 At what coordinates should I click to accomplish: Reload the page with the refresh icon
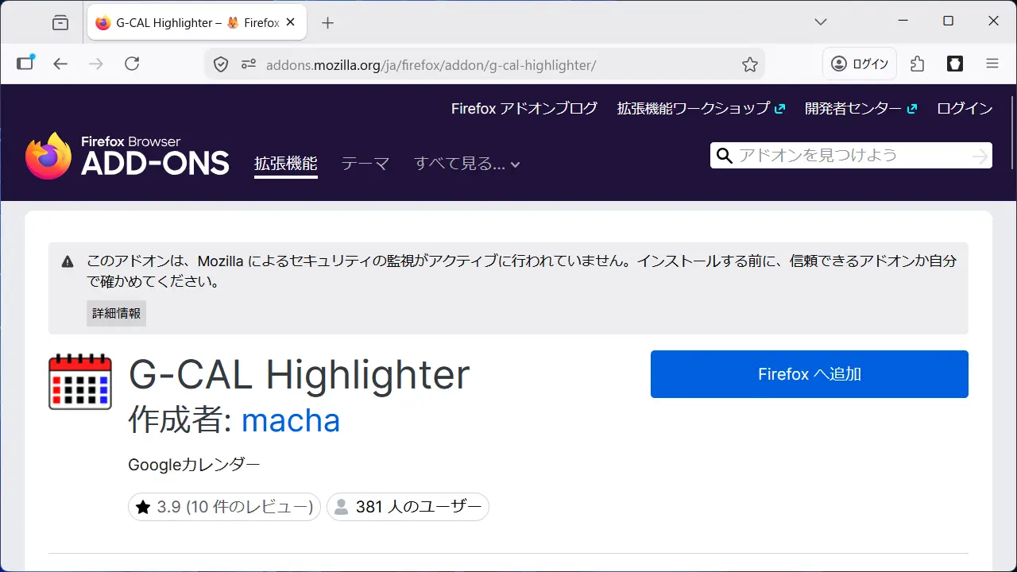[x=132, y=64]
